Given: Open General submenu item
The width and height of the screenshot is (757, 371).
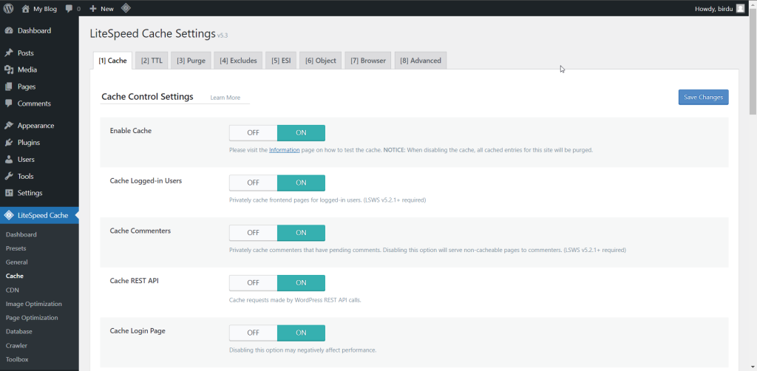Looking at the screenshot, I should 17,262.
